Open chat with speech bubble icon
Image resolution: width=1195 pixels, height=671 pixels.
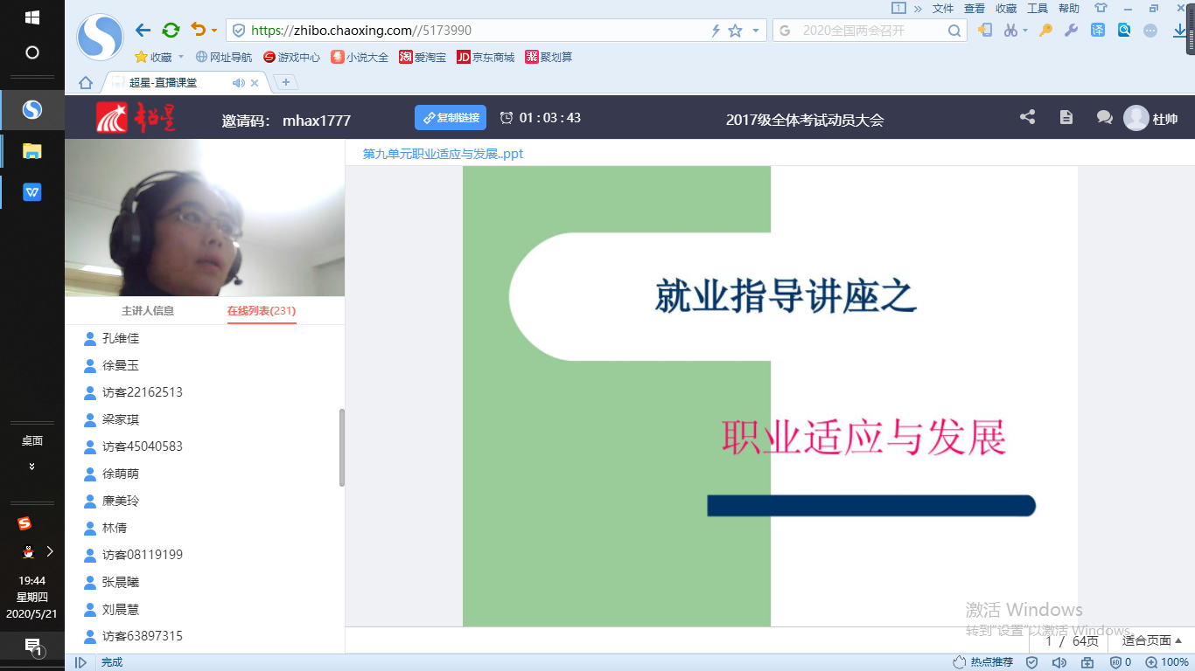click(1104, 117)
